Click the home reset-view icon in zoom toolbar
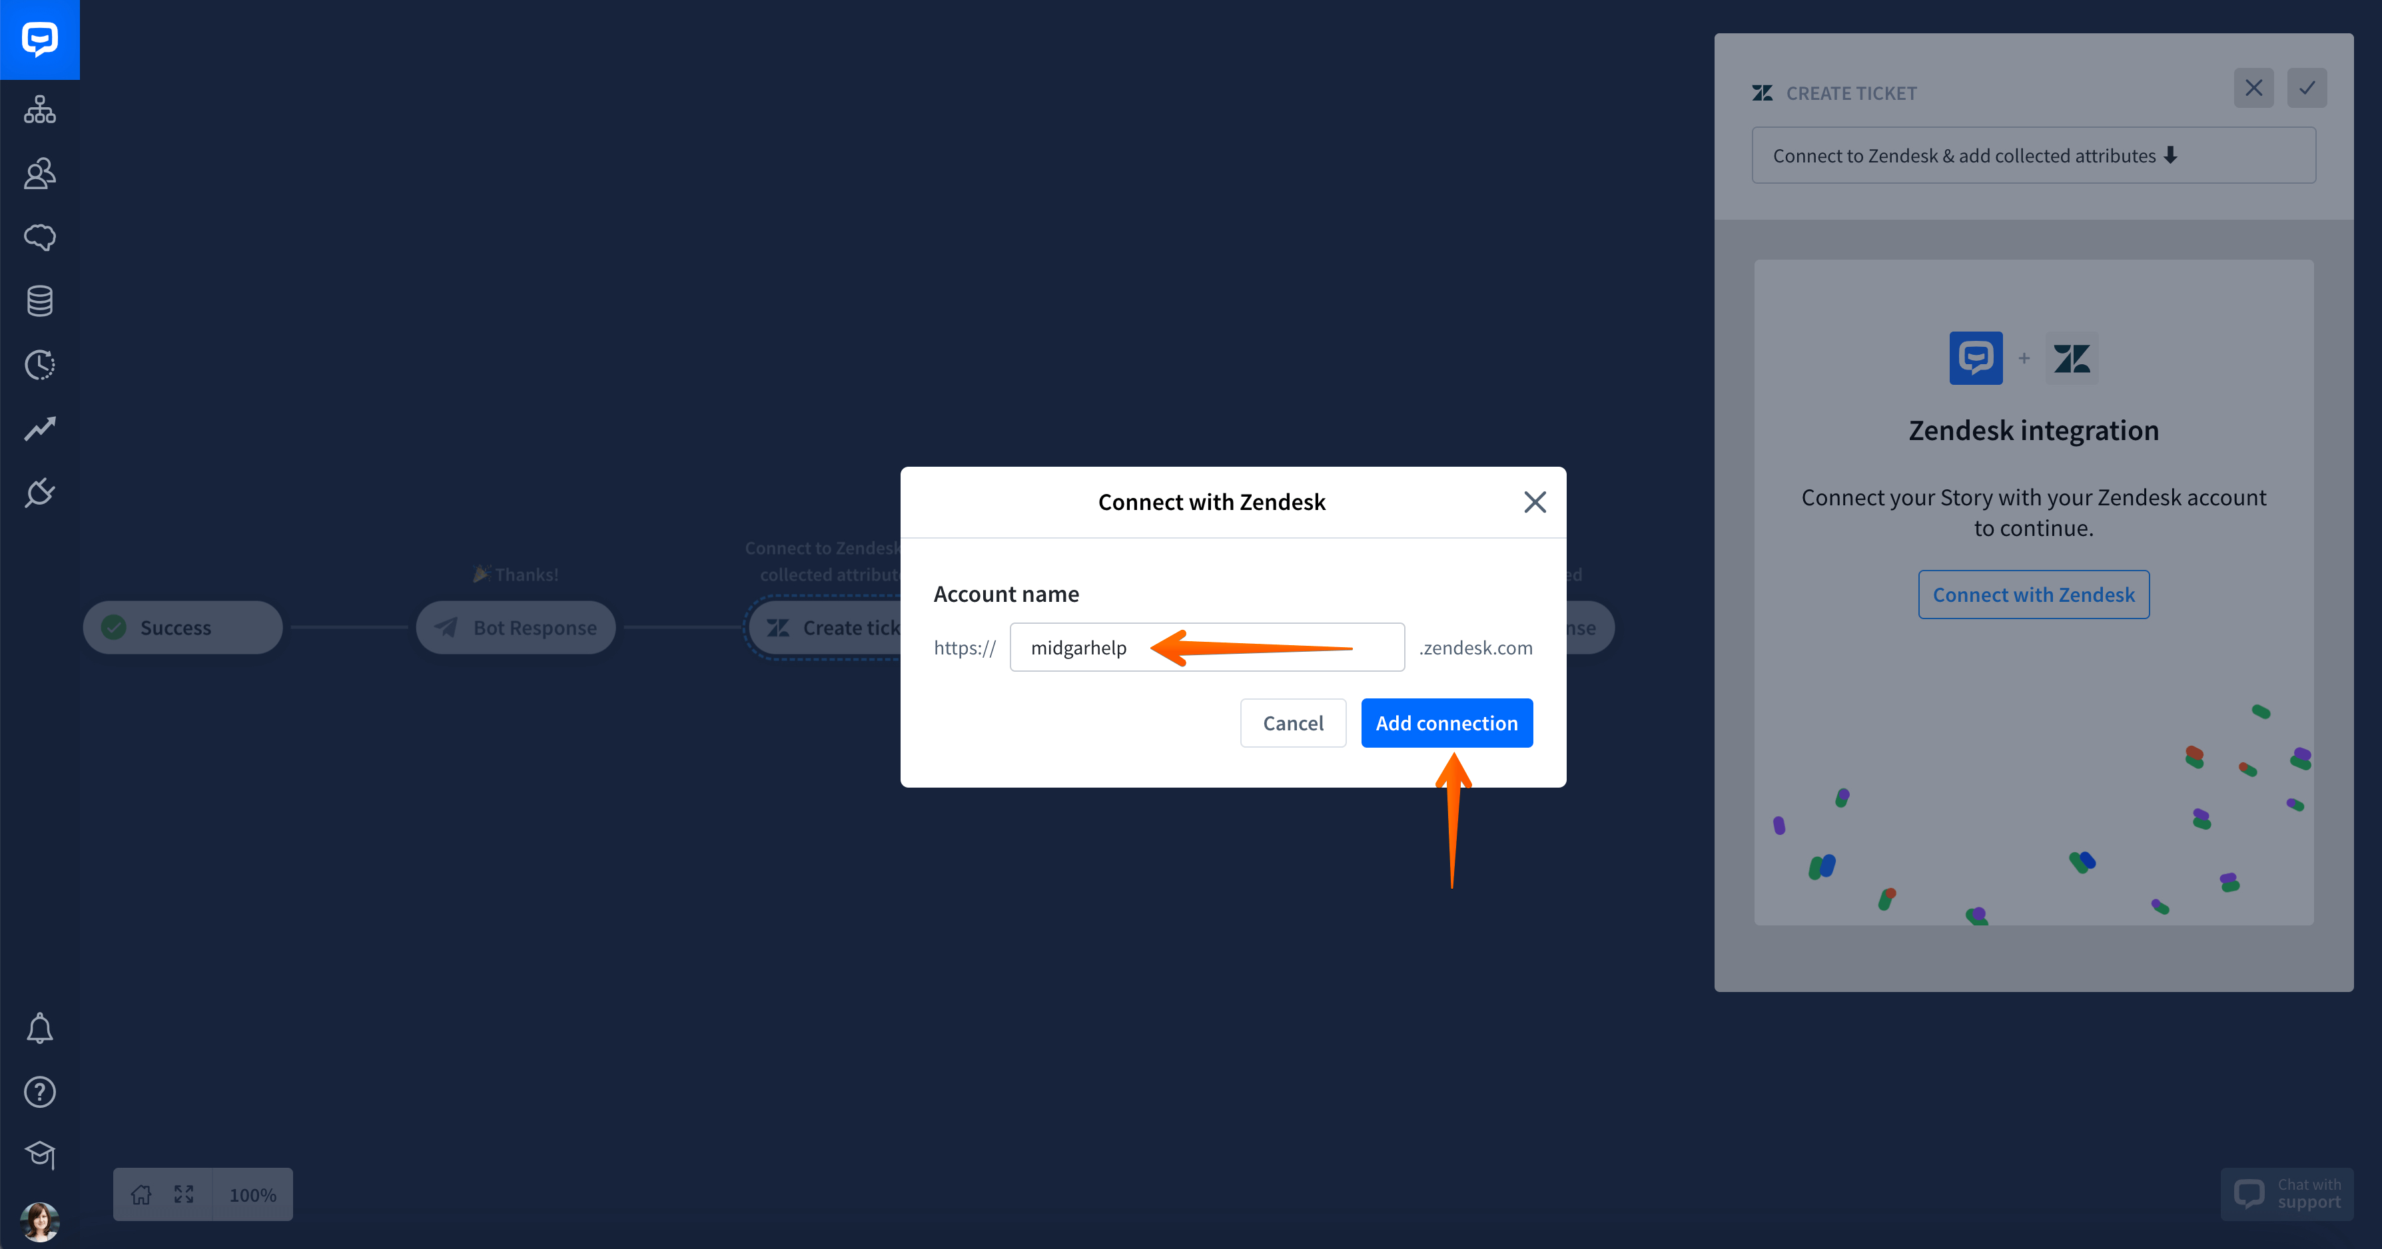The width and height of the screenshot is (2382, 1249). click(141, 1194)
